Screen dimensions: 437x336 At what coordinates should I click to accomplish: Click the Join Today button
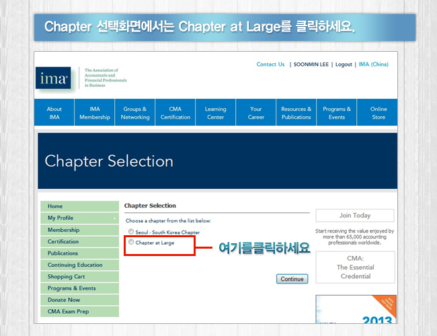click(355, 215)
